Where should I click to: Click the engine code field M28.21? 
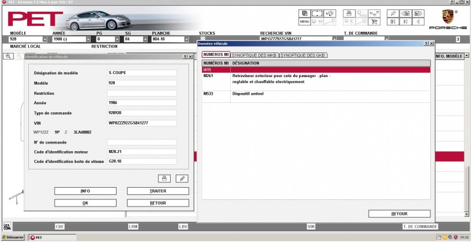[x=142, y=152]
